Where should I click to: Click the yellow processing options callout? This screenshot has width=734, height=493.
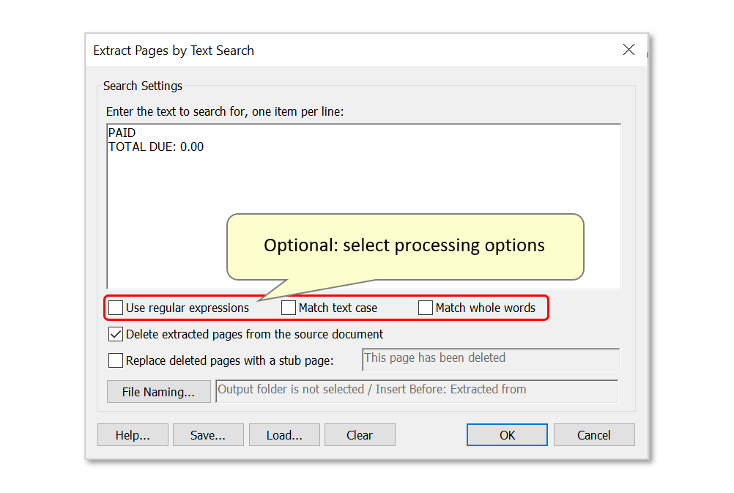click(x=404, y=245)
